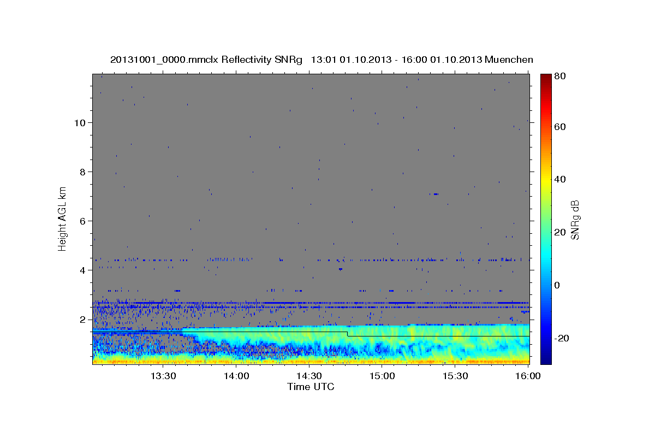The width and height of the screenshot is (655, 437).
Task: Click the 15:00 time tick label
Action: [383, 376]
